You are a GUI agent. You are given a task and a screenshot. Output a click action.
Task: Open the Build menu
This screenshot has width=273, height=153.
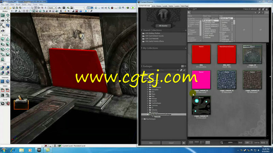coord(24,4)
